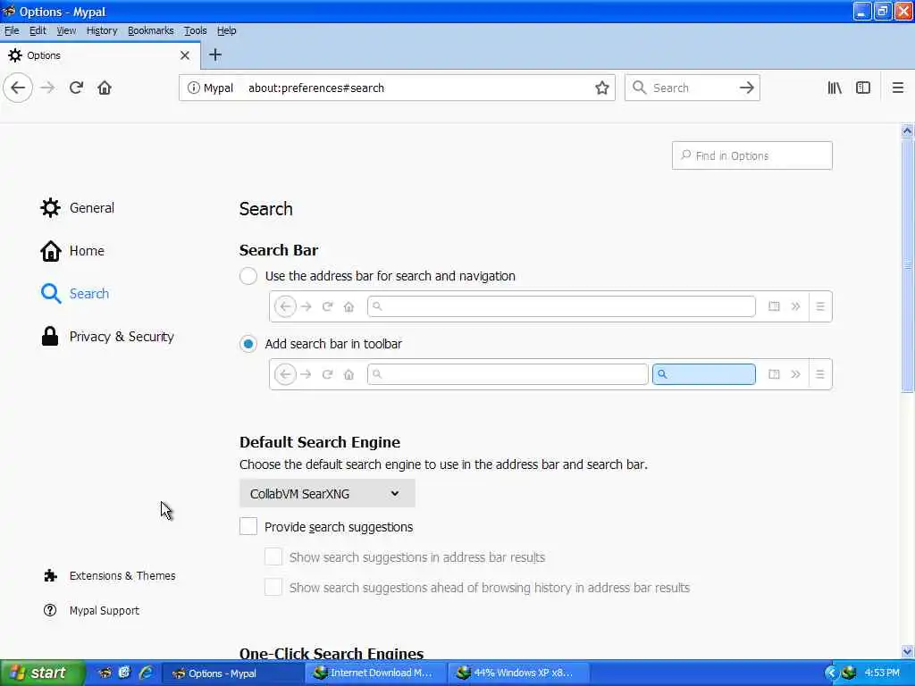Viewport: 915px width, 686px height.
Task: Click the forward navigation arrow
Action: [48, 88]
